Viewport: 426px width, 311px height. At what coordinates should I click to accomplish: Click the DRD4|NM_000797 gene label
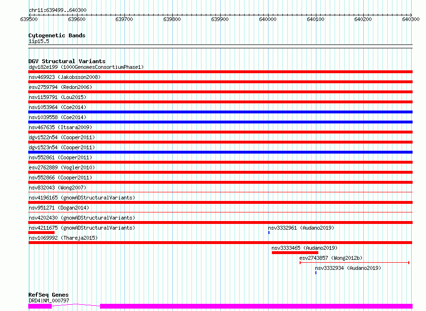[x=49, y=300]
